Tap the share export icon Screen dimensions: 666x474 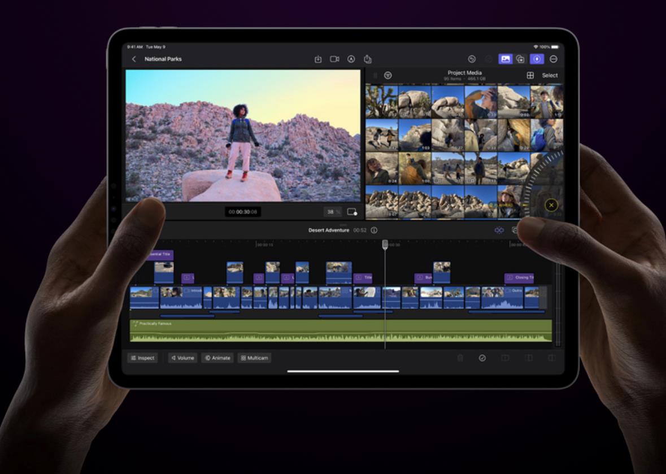[x=368, y=59]
